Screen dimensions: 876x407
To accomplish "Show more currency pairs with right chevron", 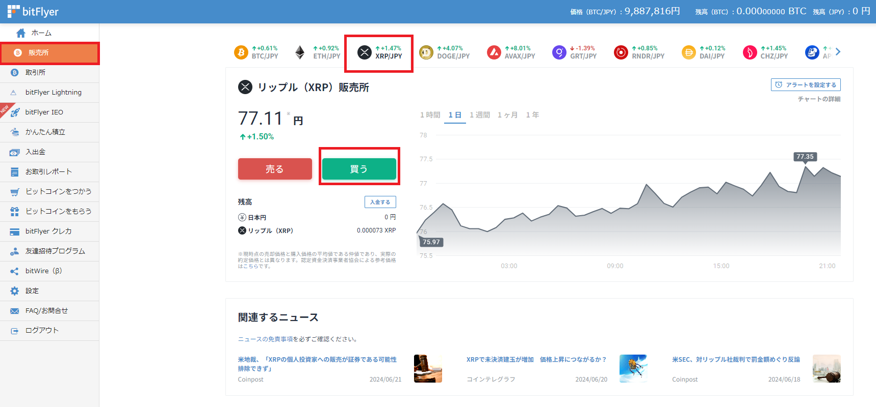I will coord(838,52).
